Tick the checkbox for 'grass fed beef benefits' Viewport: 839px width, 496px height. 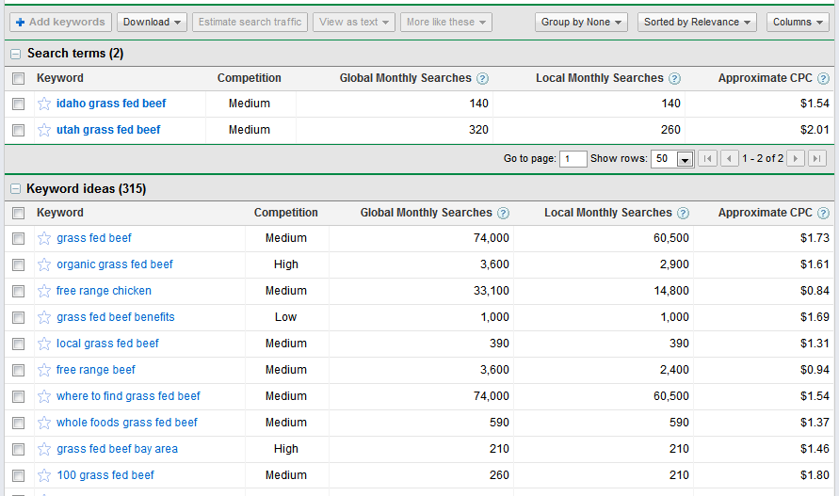(19, 318)
